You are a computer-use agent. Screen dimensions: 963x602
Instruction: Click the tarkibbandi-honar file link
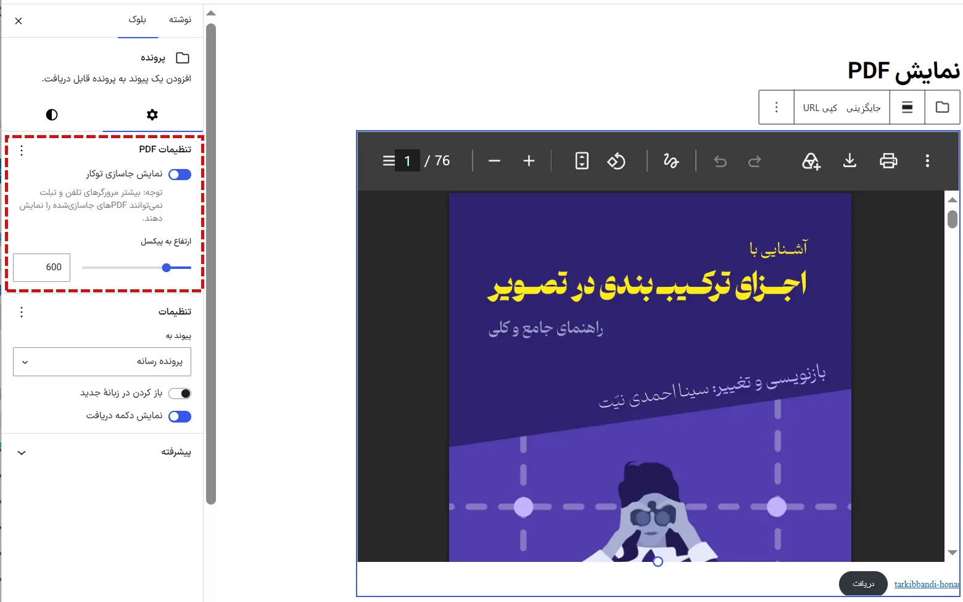click(x=927, y=584)
